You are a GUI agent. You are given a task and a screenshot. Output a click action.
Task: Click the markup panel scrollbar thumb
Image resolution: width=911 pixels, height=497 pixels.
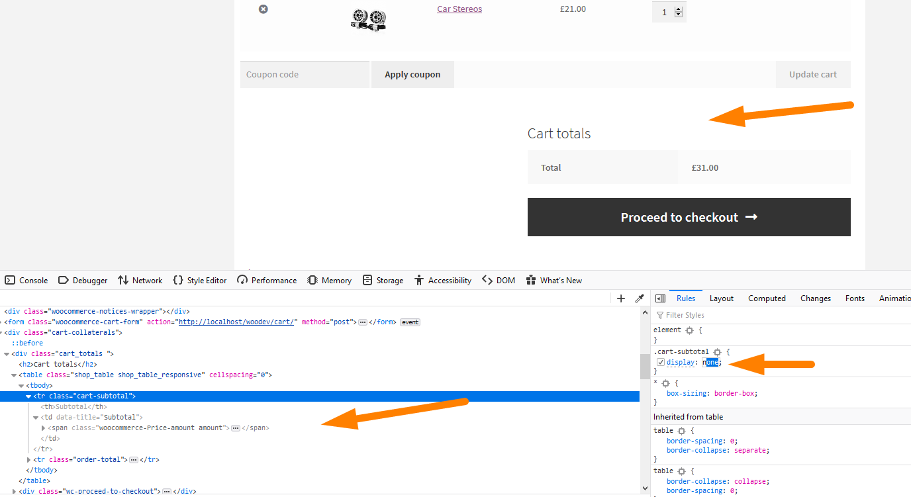[x=646, y=366]
